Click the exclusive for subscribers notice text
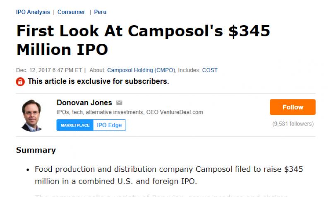Screen dimensions: 331x197 98,81
